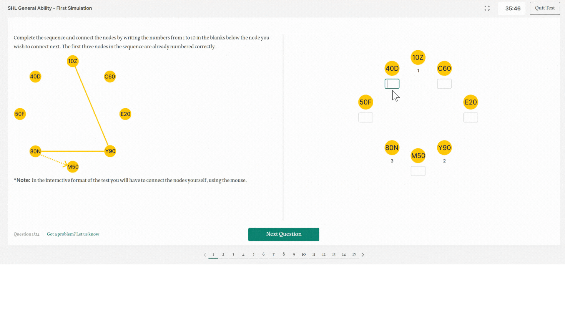Select the 40D node in answer panel
Image resolution: width=565 pixels, height=318 pixels.
pos(392,69)
